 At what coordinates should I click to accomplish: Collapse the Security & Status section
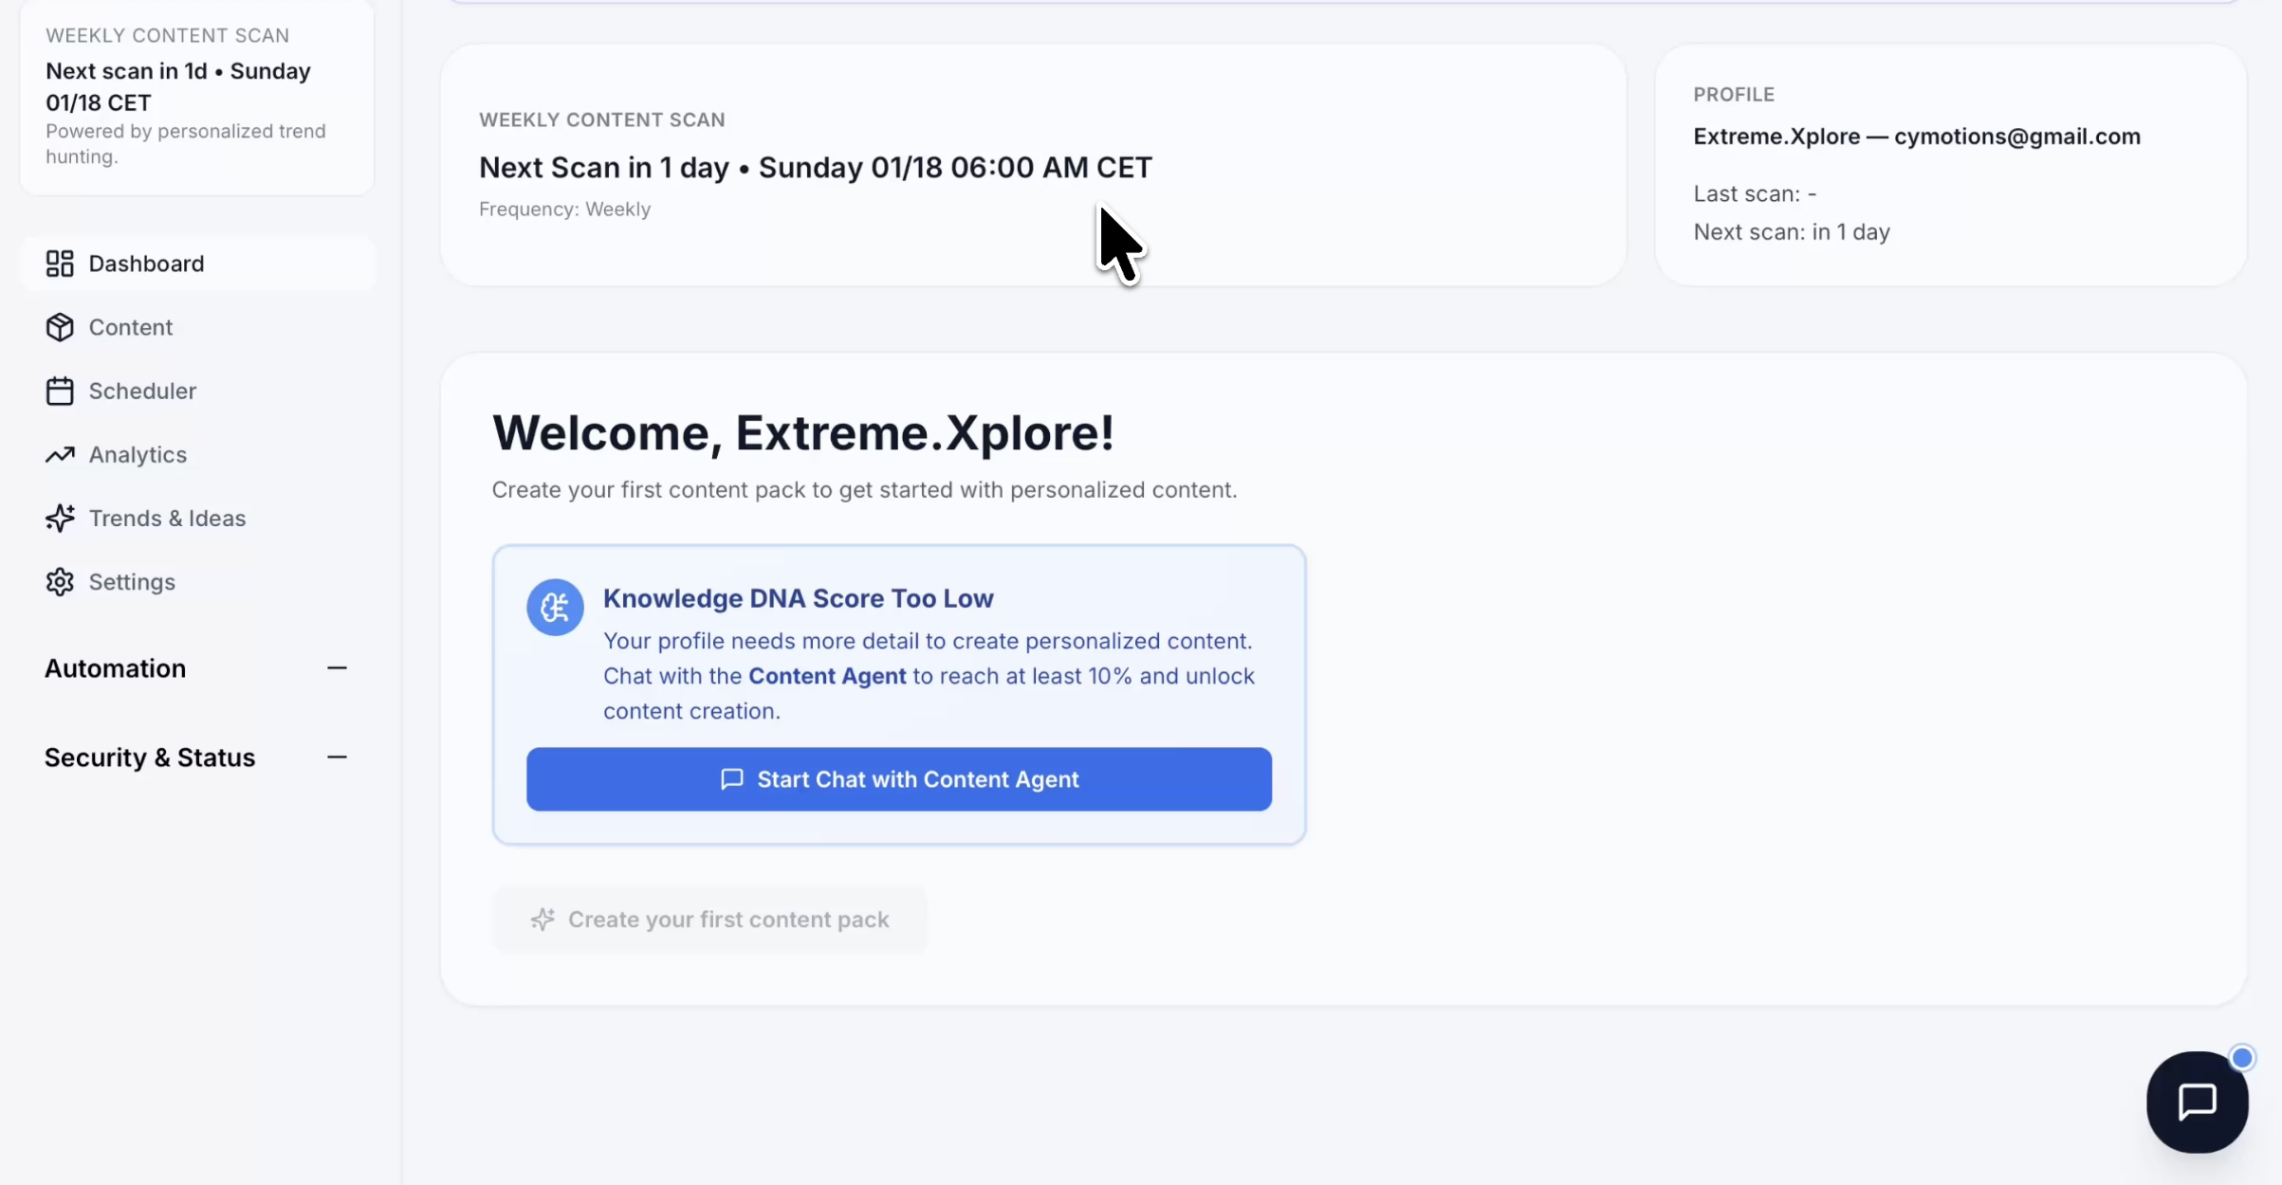pos(337,757)
